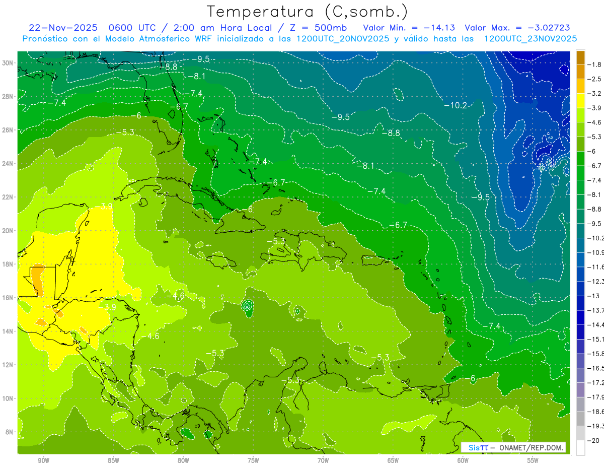Click the 75W longitude axis label
The width and height of the screenshot is (604, 467).
click(253, 461)
